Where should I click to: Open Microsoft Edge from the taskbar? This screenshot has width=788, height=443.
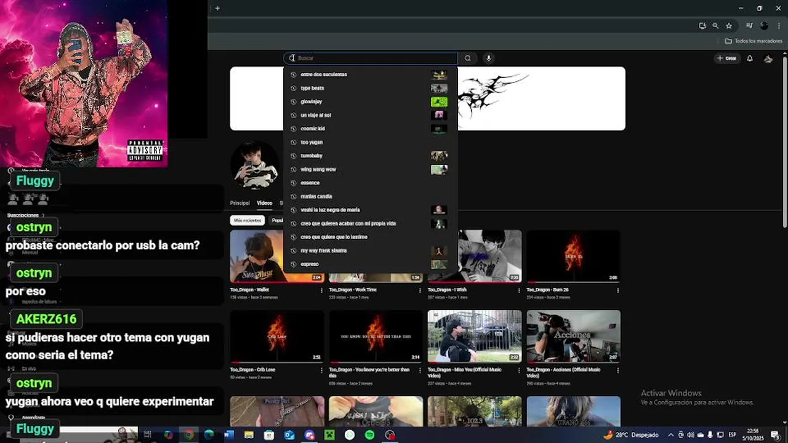[209, 435]
